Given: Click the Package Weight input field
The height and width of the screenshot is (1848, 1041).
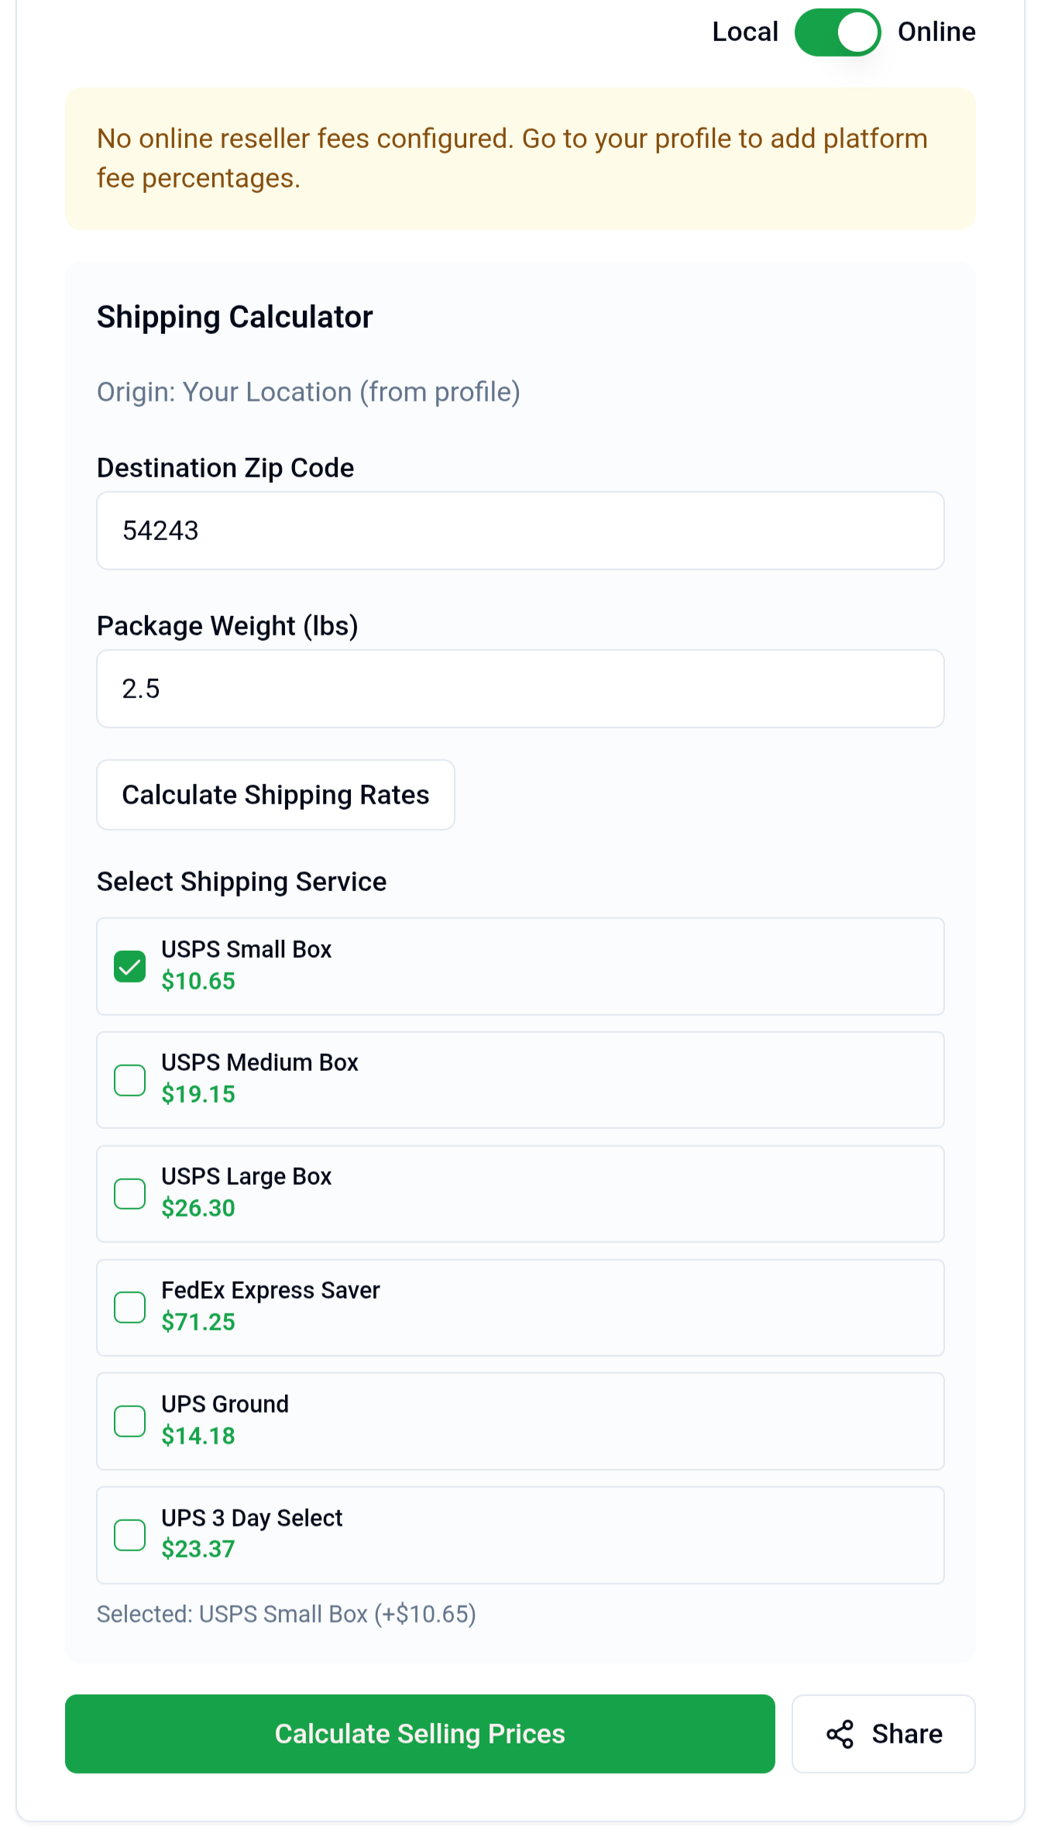Looking at the screenshot, I should pyautogui.click(x=520, y=688).
